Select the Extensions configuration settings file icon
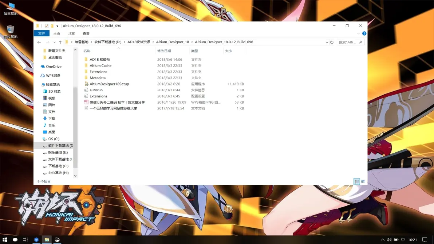This screenshot has height=244, width=434. [x=86, y=96]
